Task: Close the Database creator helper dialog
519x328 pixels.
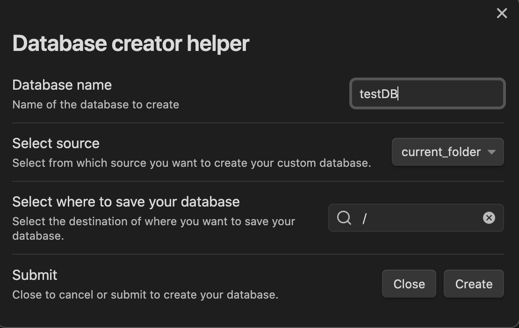Action: point(502,13)
